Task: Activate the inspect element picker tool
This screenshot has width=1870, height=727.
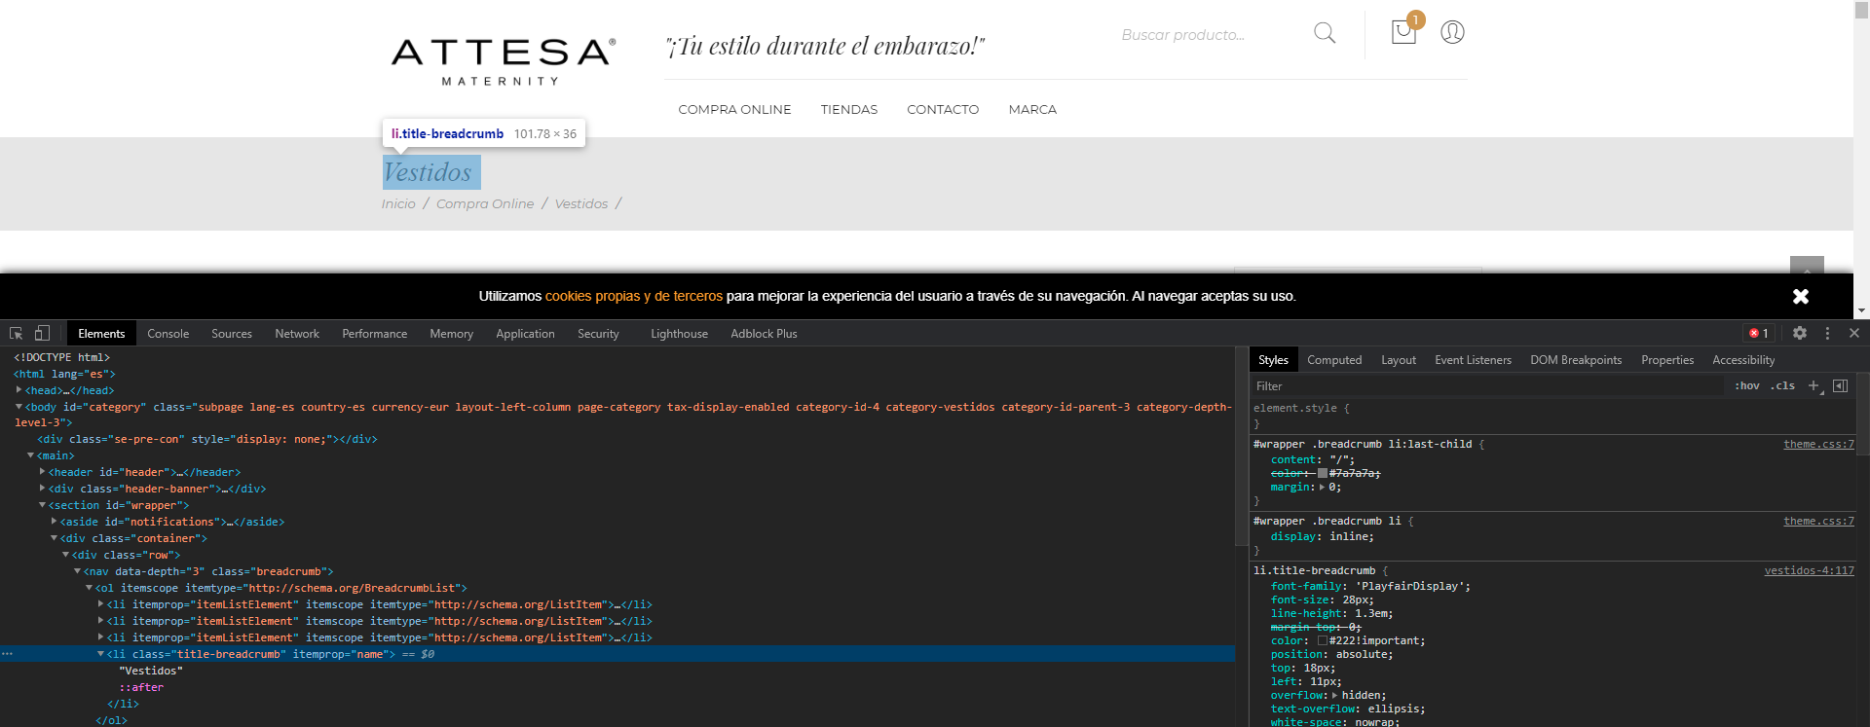Action: tap(17, 333)
